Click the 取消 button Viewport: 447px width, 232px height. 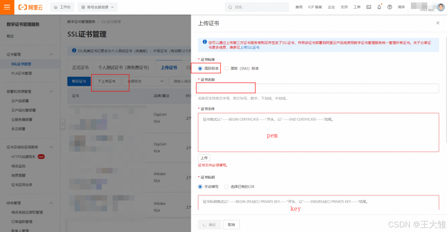231,225
